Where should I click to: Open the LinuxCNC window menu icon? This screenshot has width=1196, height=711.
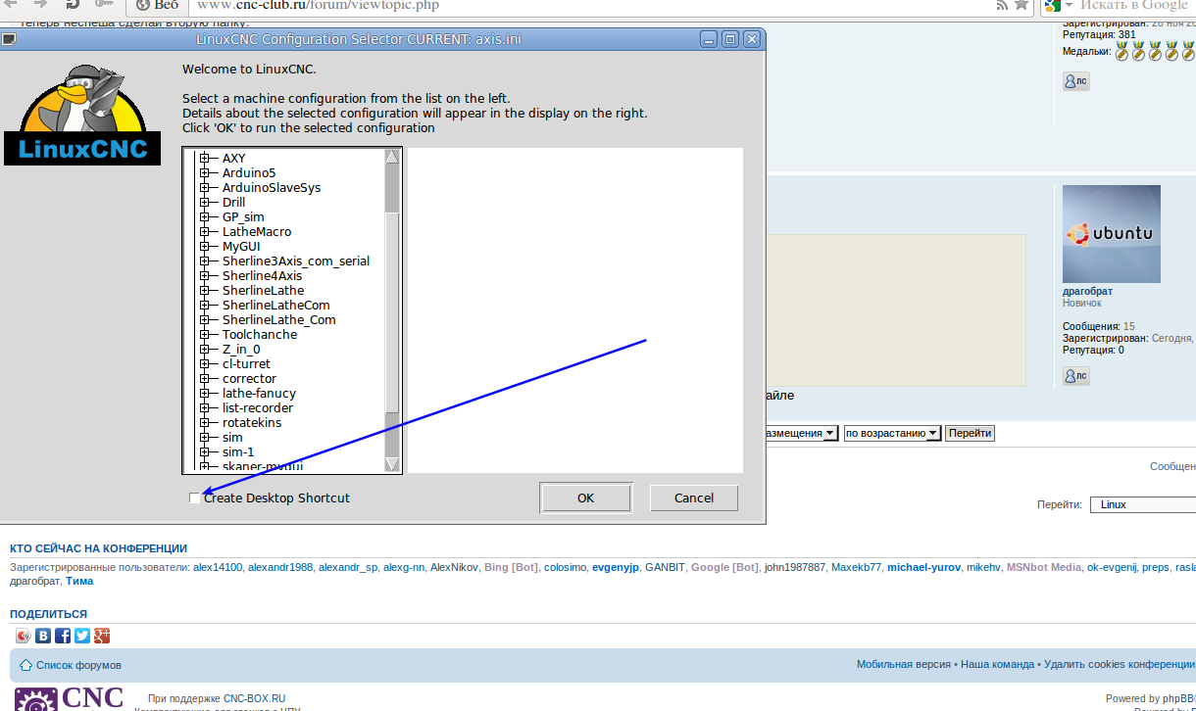8,39
